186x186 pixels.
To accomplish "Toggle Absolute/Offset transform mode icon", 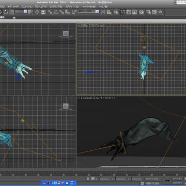I will [93, 179].
